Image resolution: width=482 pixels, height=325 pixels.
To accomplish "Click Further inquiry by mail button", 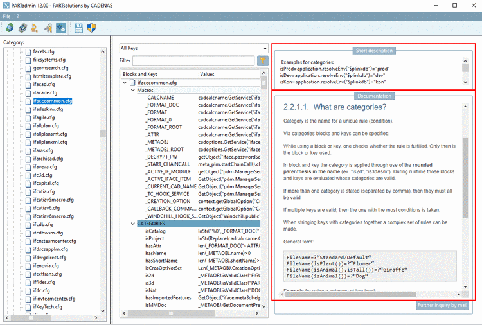I will tap(442, 305).
